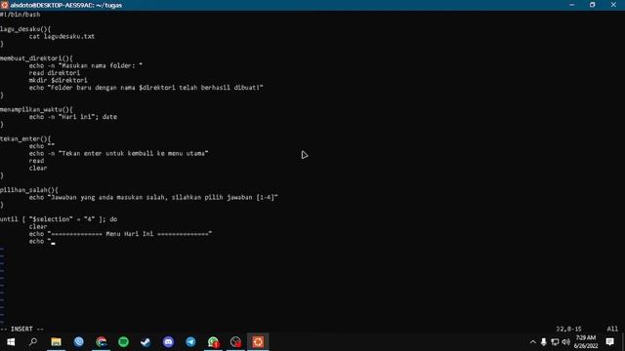Click the menampilkan_waktu(){ line
Image resolution: width=625 pixels, height=351 pixels.
click(x=36, y=109)
